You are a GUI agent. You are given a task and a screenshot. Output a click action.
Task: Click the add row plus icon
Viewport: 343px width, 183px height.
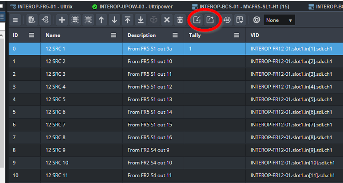pos(62,20)
